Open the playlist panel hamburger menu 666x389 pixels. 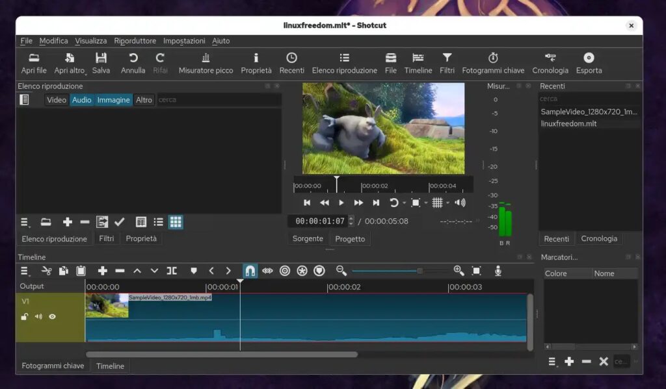pyautogui.click(x=25, y=222)
